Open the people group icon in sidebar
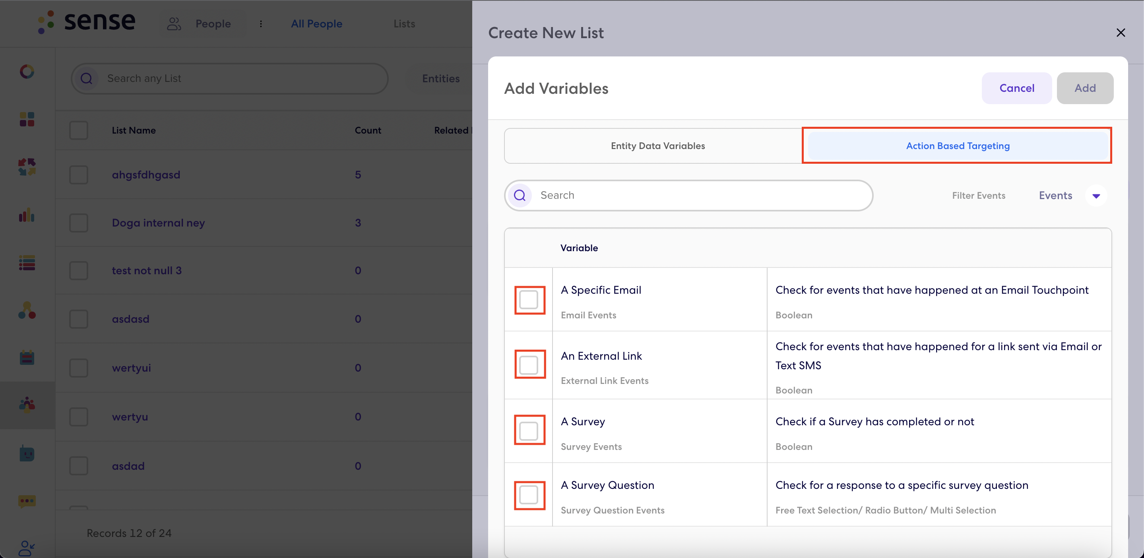 [27, 405]
